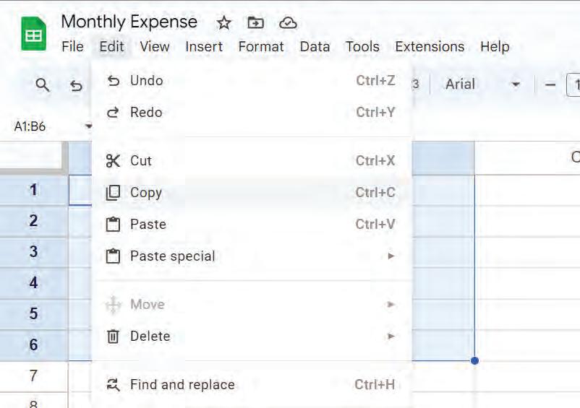Open the Arial font dropdown
This screenshot has width=580, height=408.
482,84
